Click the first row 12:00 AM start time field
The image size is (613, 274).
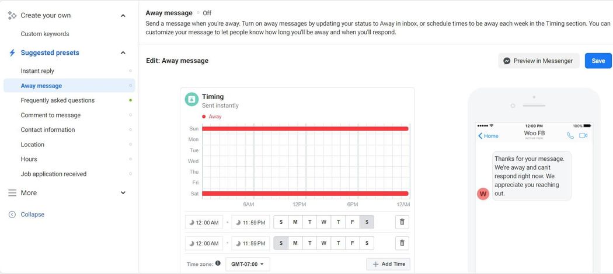coord(204,222)
